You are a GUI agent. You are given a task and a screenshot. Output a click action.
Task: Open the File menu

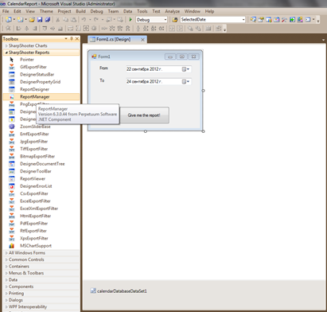[6, 11]
